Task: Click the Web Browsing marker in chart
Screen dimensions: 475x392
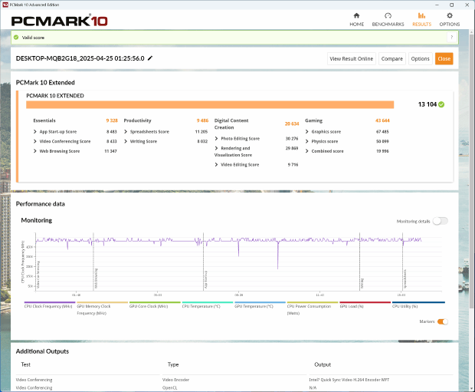Action: [x=96, y=278]
